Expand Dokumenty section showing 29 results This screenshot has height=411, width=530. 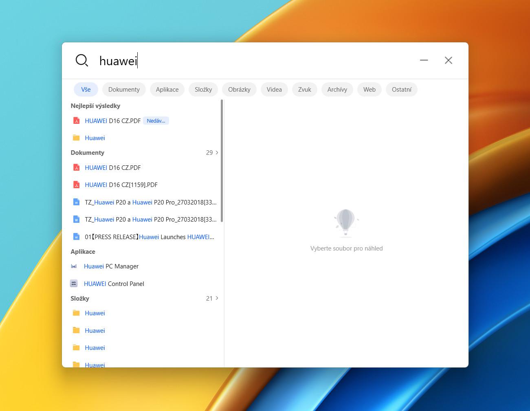(212, 152)
